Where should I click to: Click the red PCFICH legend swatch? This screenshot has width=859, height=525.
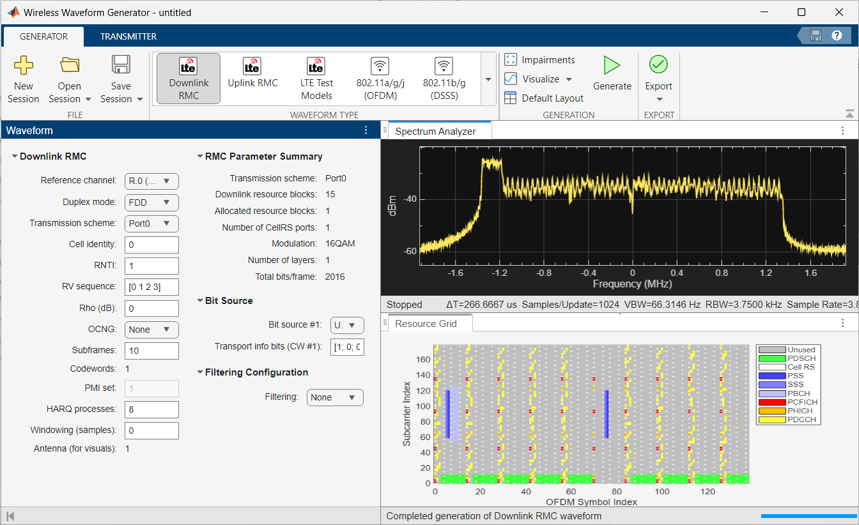tap(771, 402)
